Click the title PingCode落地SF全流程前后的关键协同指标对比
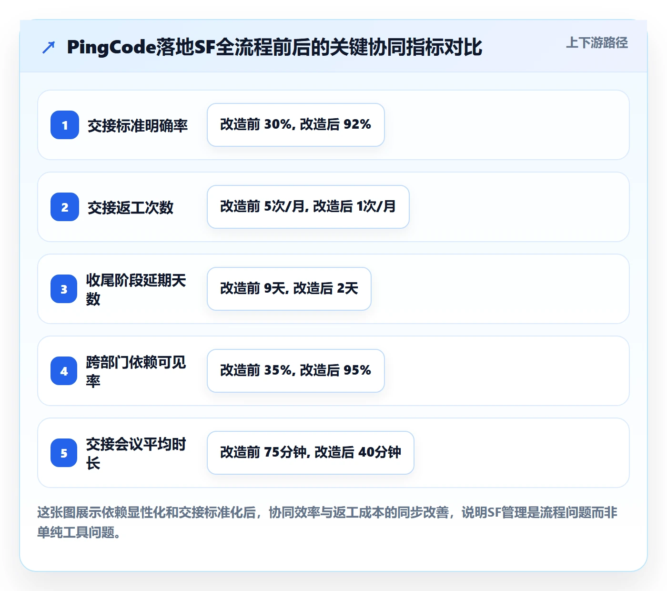The height and width of the screenshot is (591, 667). (x=274, y=47)
